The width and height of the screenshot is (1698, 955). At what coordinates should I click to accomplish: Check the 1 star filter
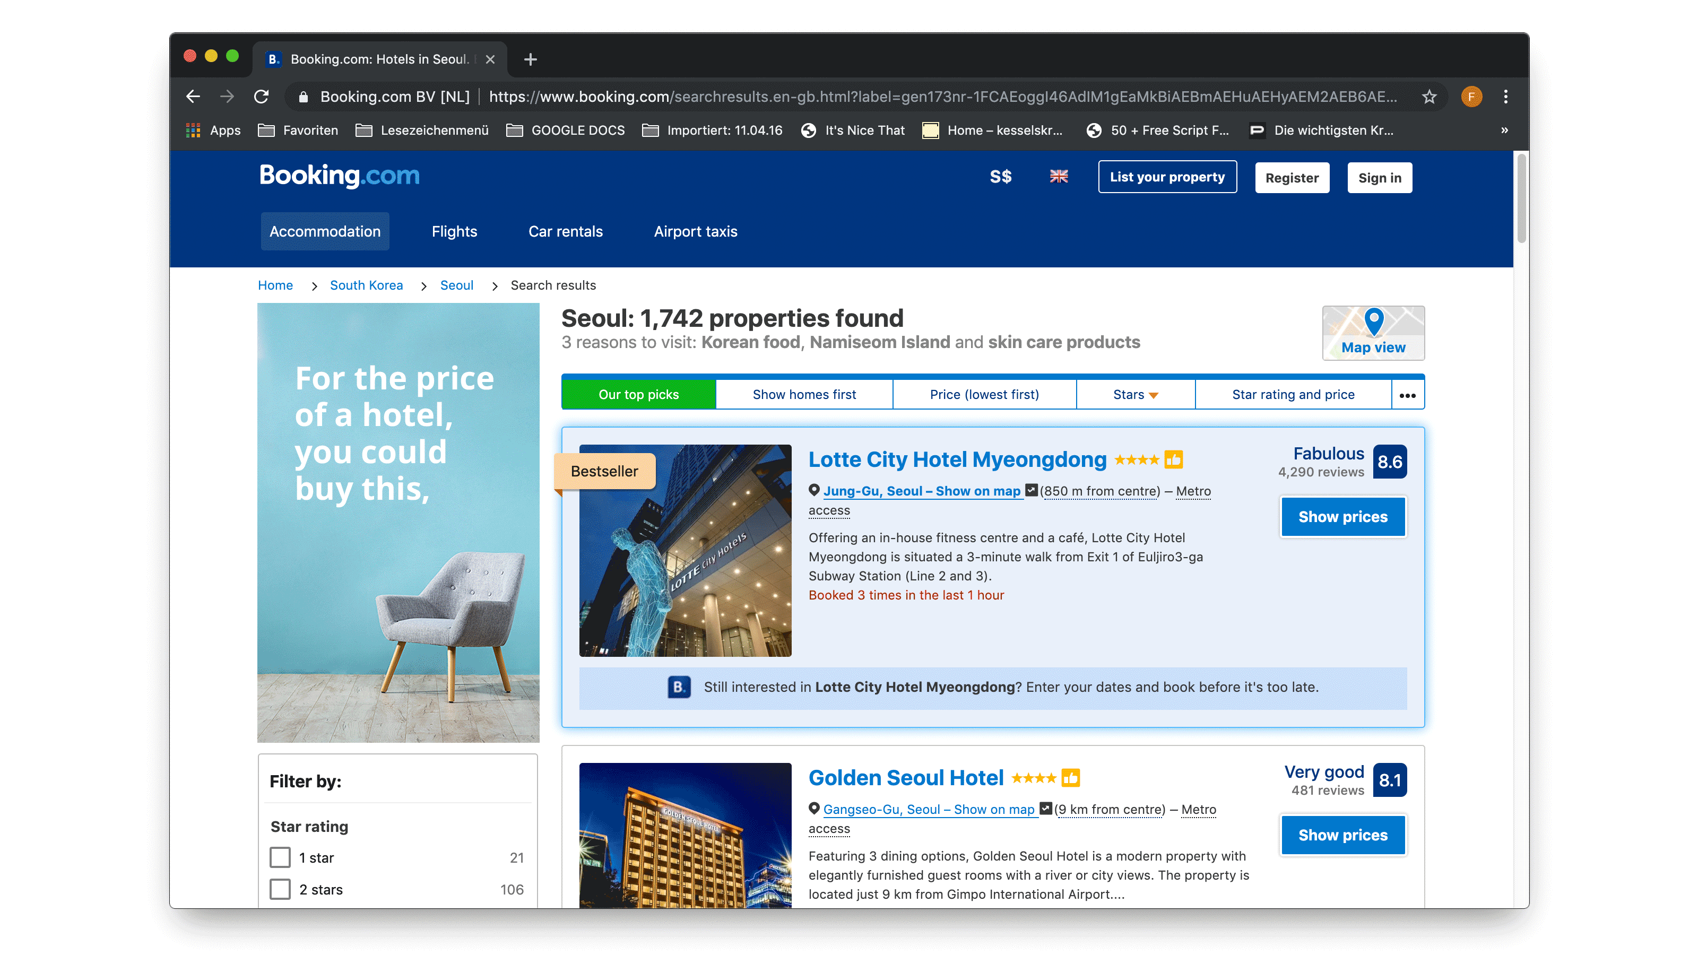(280, 857)
